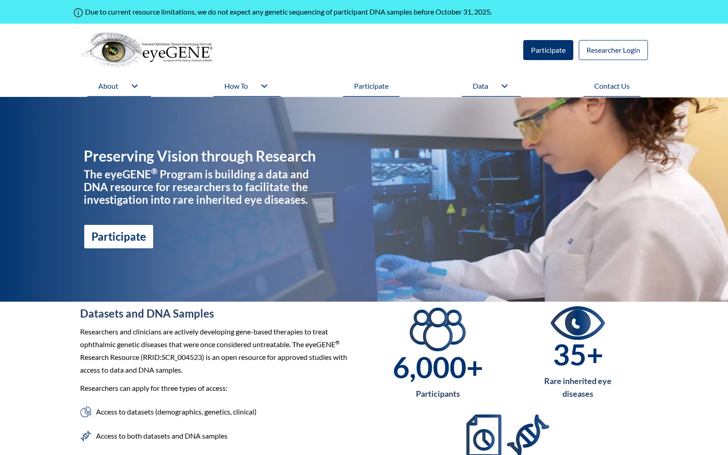
Task: Expand the About menu chevron
Action: 135,86
